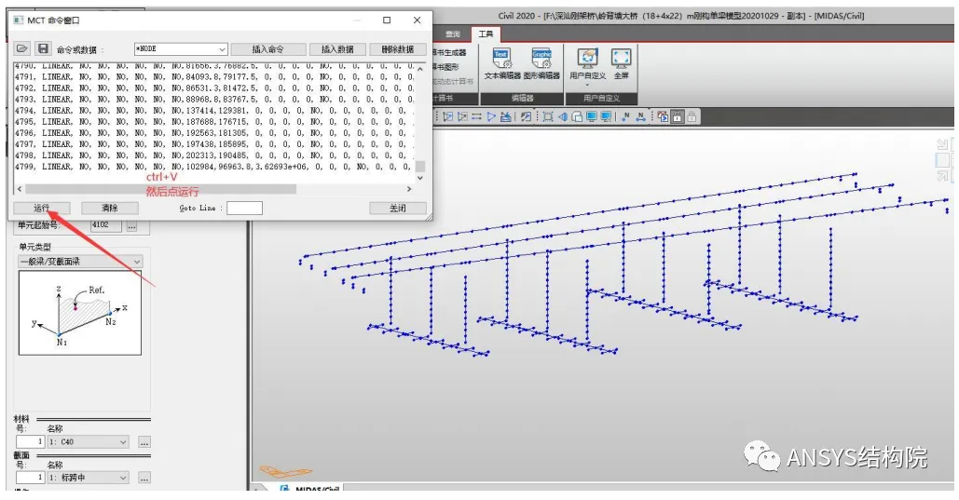Open the 文本编辑器 text editor tool
959x500 pixels.
point(502,64)
